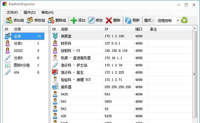Click the IP 3453 cell

[x=108, y=101]
